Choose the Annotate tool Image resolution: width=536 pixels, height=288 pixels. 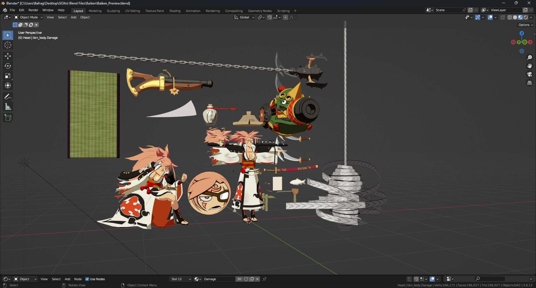(8, 97)
